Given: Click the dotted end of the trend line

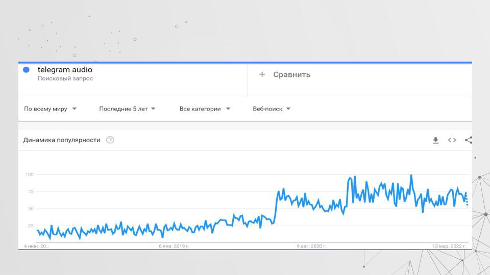Looking at the screenshot, I should tap(467, 202).
